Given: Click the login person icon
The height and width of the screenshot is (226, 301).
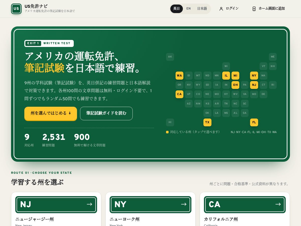Looking at the screenshot, I should pyautogui.click(x=221, y=9).
